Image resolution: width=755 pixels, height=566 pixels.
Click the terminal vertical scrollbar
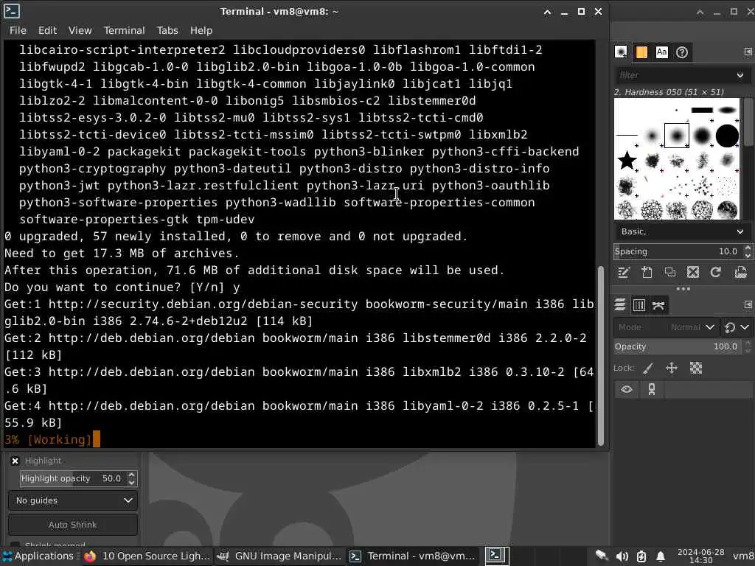(600, 355)
